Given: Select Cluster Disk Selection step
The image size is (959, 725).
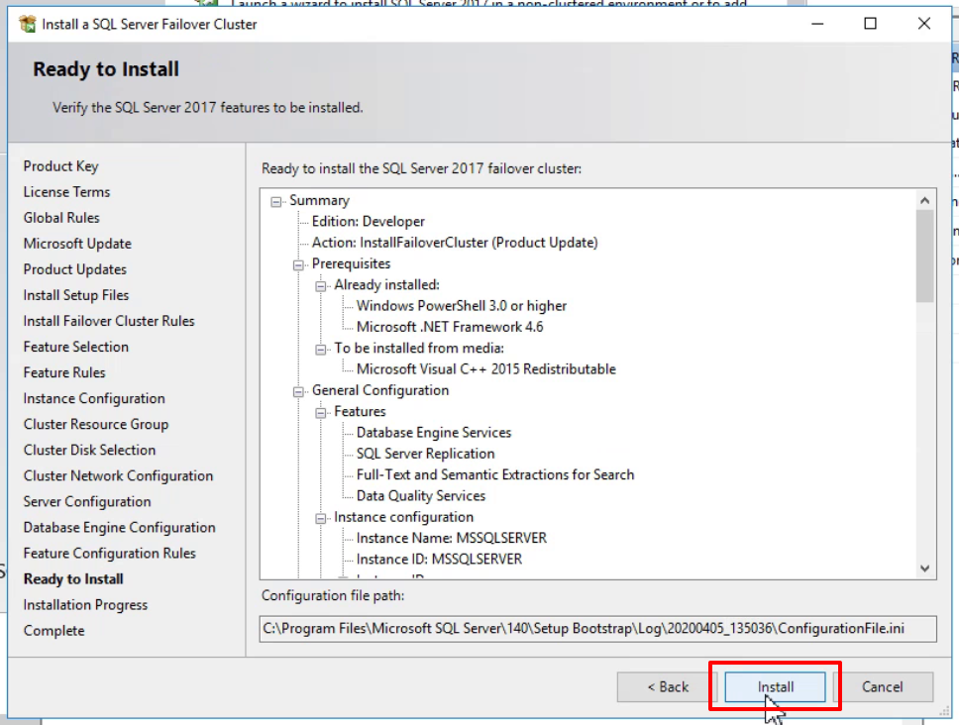Looking at the screenshot, I should pyautogui.click(x=90, y=450).
